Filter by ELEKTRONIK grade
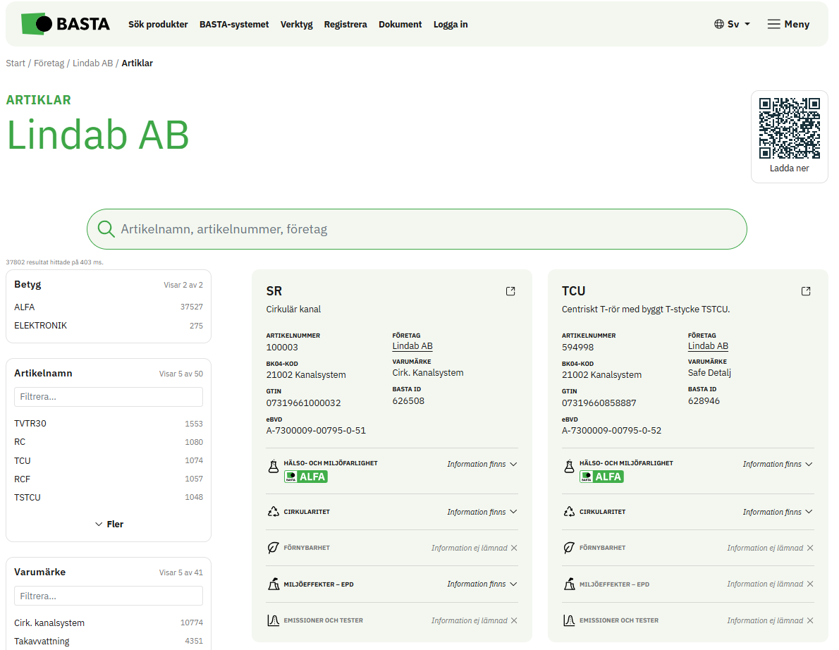The width and height of the screenshot is (839, 650). pyautogui.click(x=40, y=326)
